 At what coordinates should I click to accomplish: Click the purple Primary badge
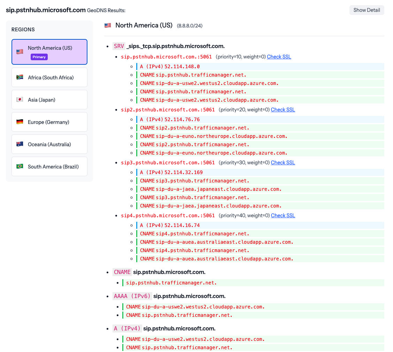(x=39, y=57)
